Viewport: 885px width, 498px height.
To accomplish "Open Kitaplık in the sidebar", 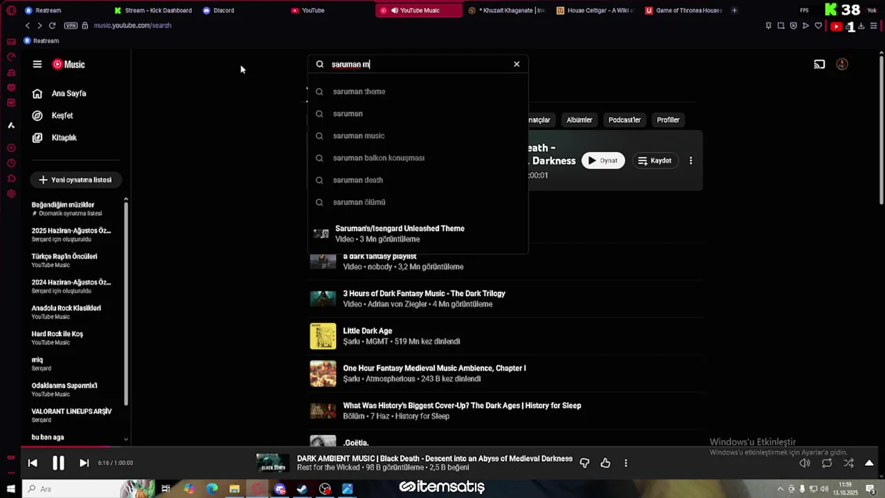I will click(64, 138).
